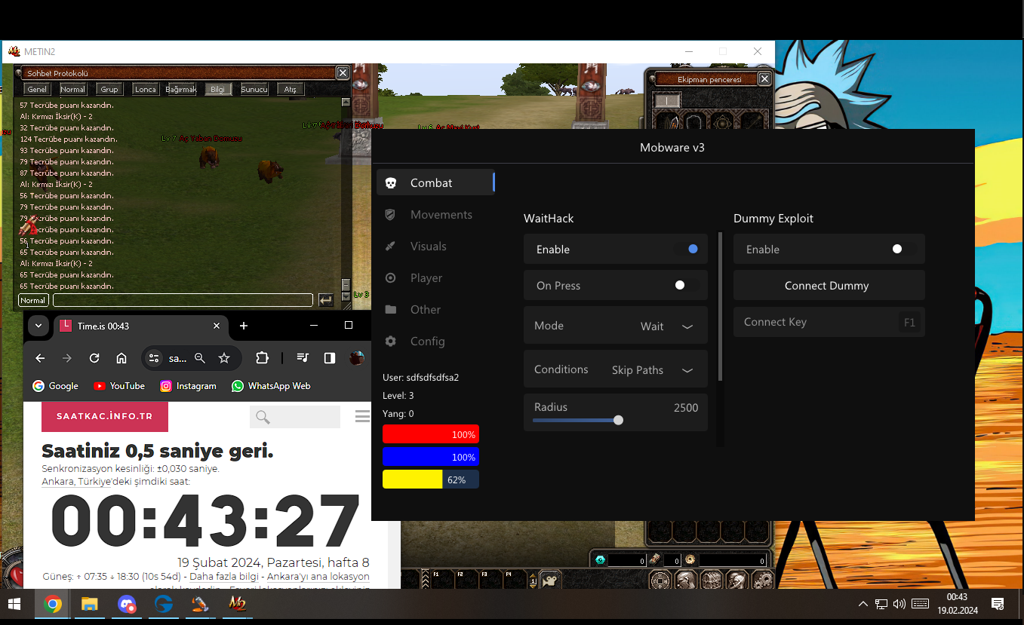Open the Chrome home page button
This screenshot has width=1024, height=625.
[121, 358]
